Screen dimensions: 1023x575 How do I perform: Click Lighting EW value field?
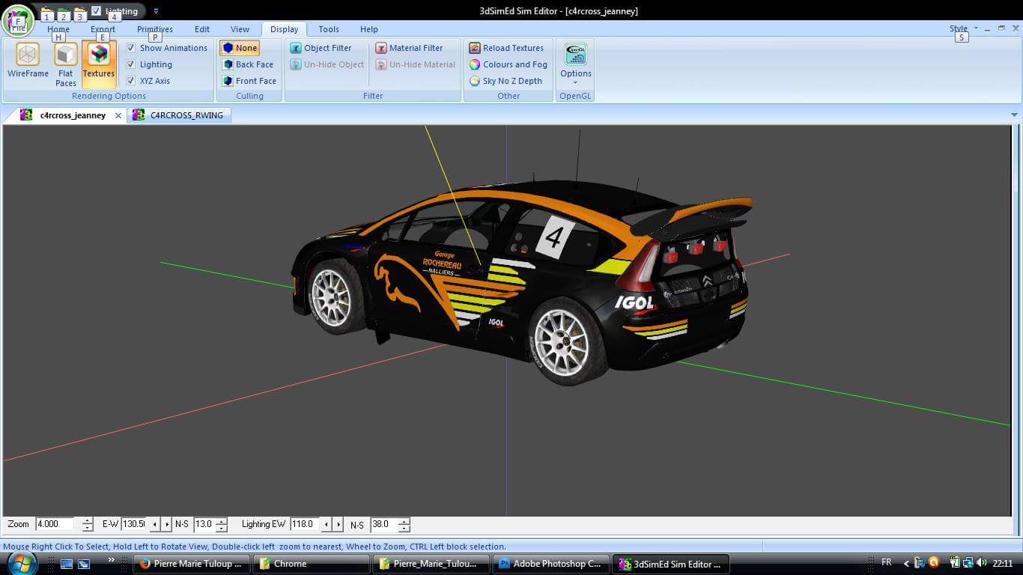coord(305,525)
